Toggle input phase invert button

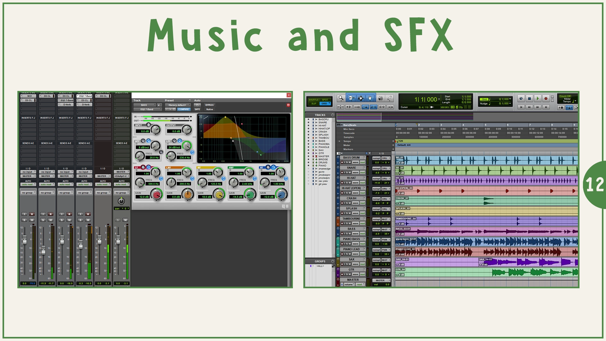point(148,125)
